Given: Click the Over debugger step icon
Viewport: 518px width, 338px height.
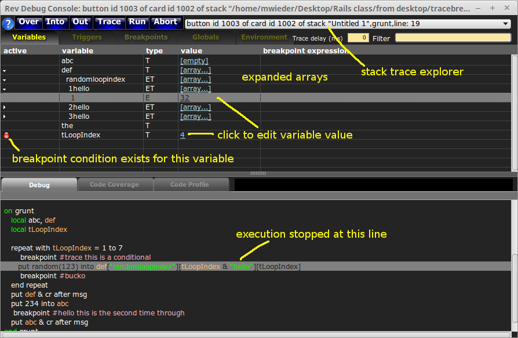Looking at the screenshot, I should coord(28,22).
